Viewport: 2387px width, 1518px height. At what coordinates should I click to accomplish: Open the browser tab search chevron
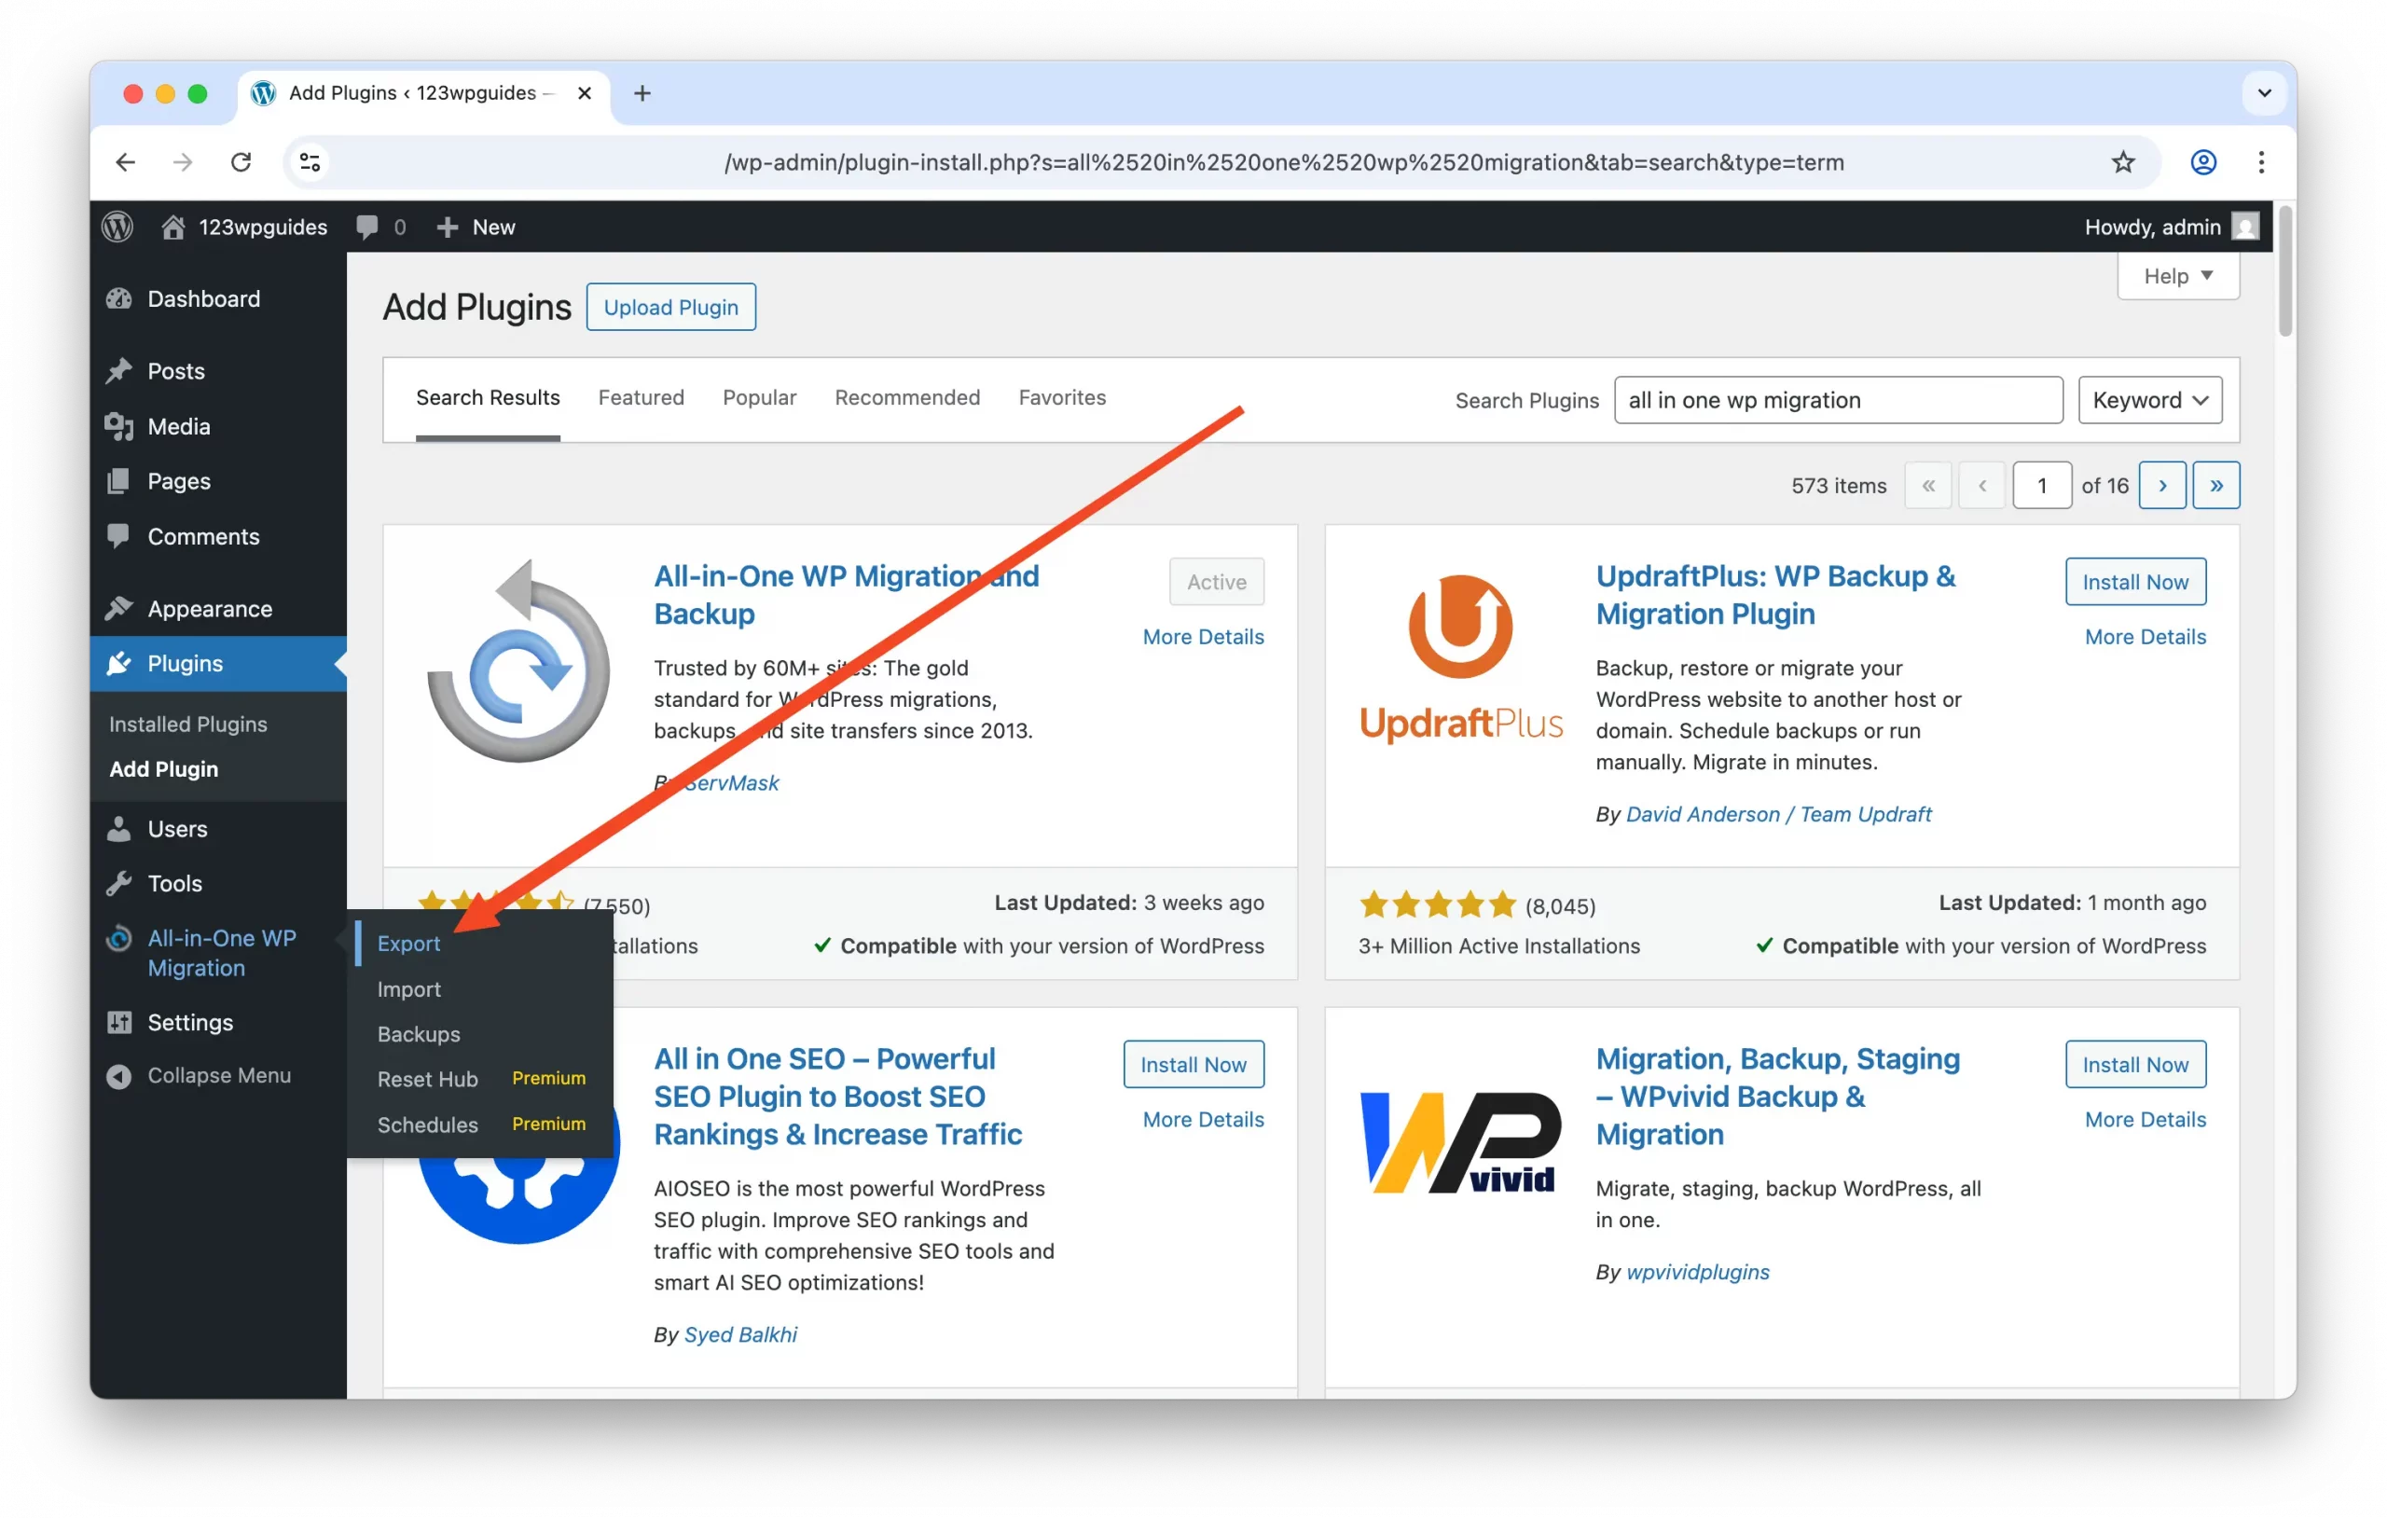coord(2264,93)
